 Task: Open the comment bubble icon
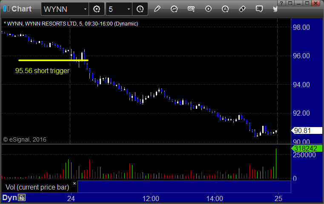point(259,9)
